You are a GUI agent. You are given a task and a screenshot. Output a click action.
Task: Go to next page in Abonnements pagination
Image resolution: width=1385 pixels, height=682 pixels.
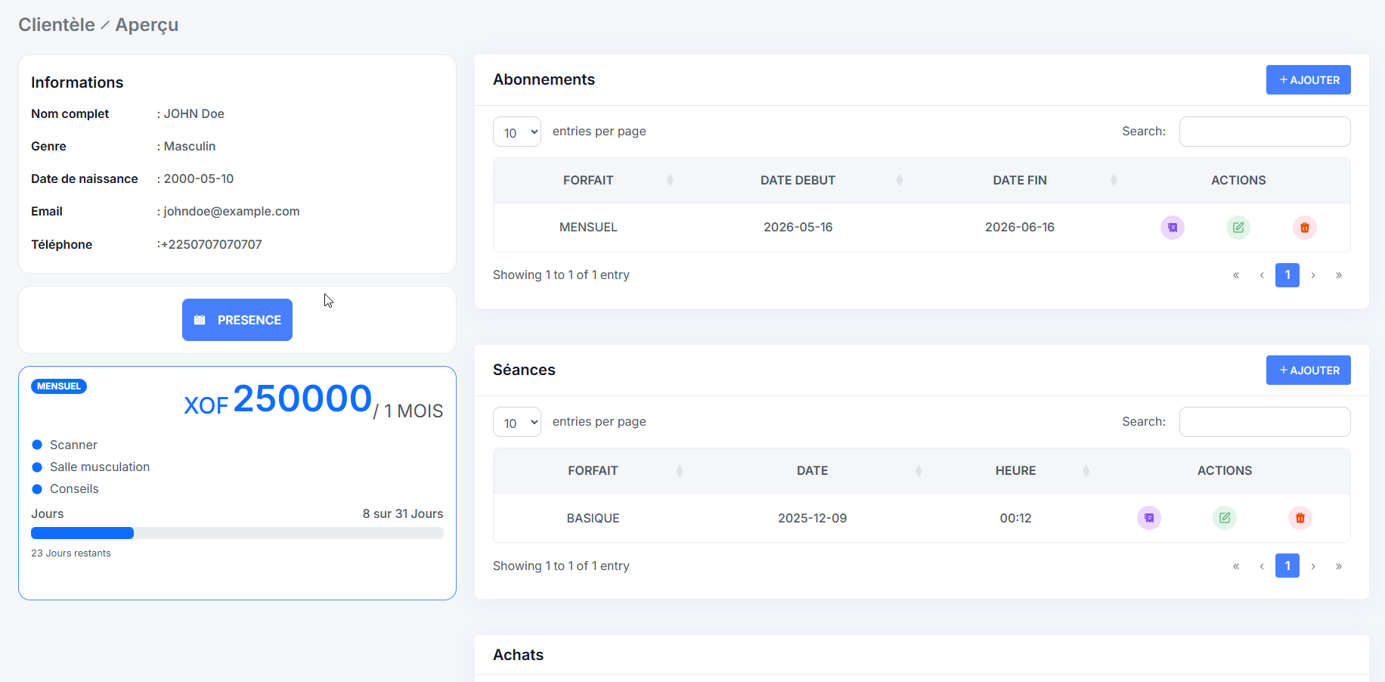[1313, 275]
